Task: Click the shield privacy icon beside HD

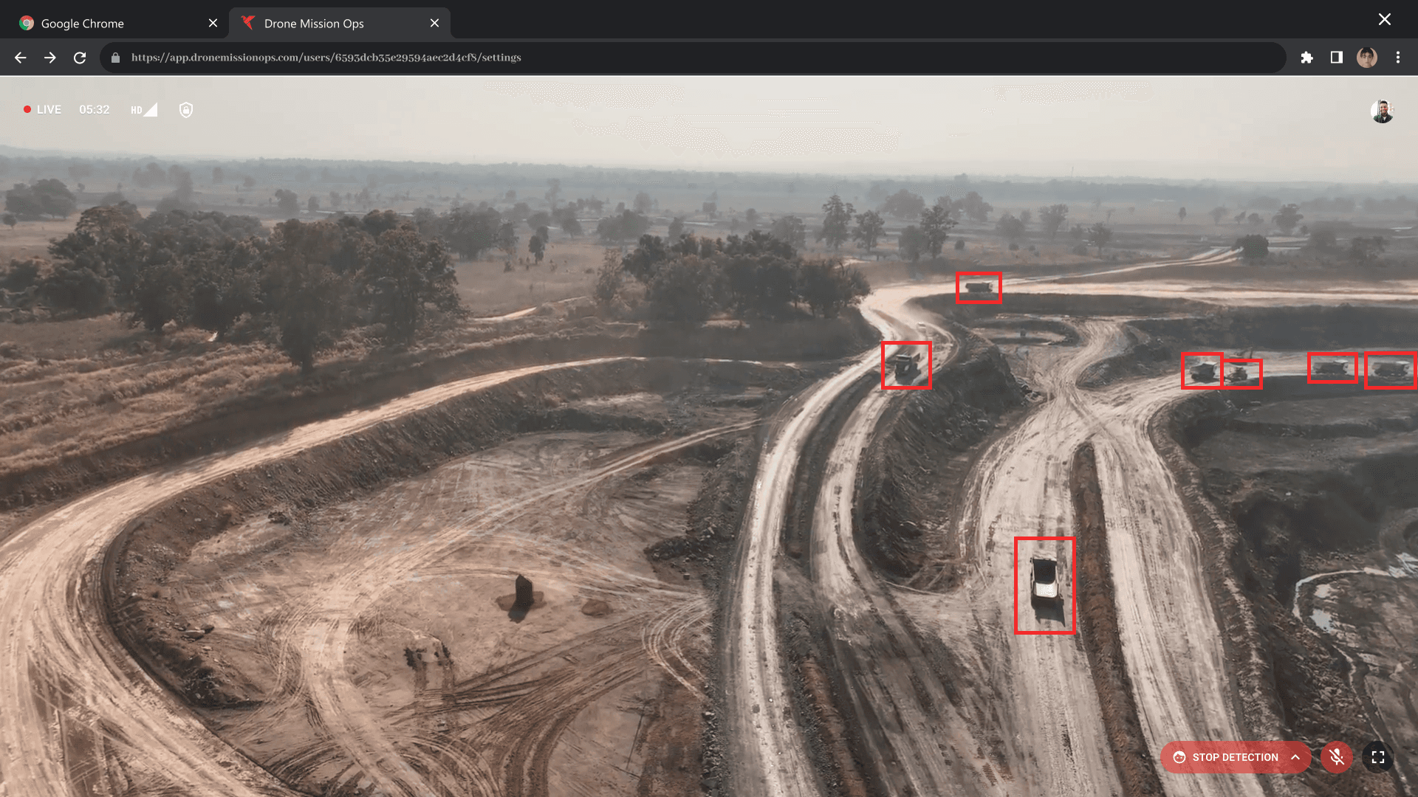Action: pyautogui.click(x=186, y=110)
